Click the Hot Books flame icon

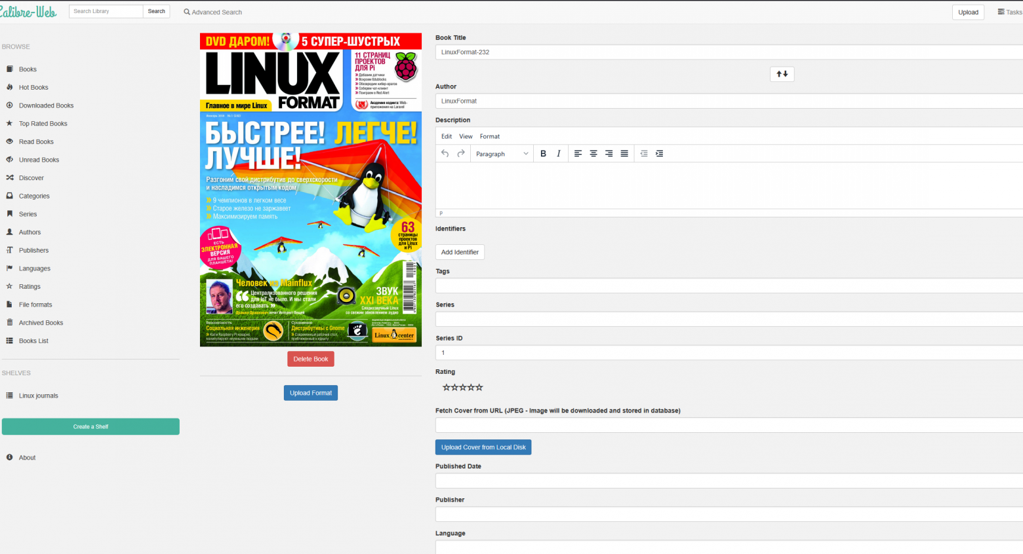tap(10, 87)
